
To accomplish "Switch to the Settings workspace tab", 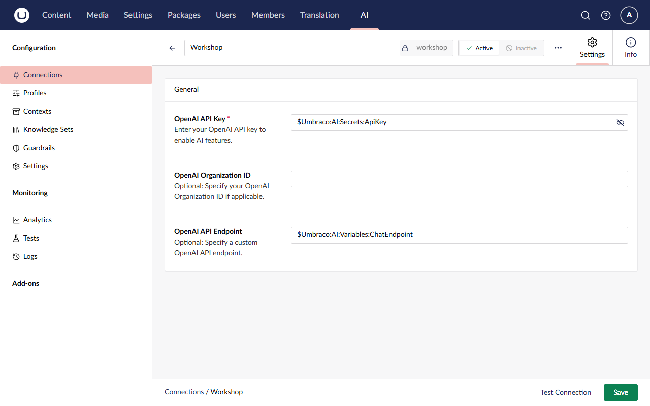I will point(592,48).
